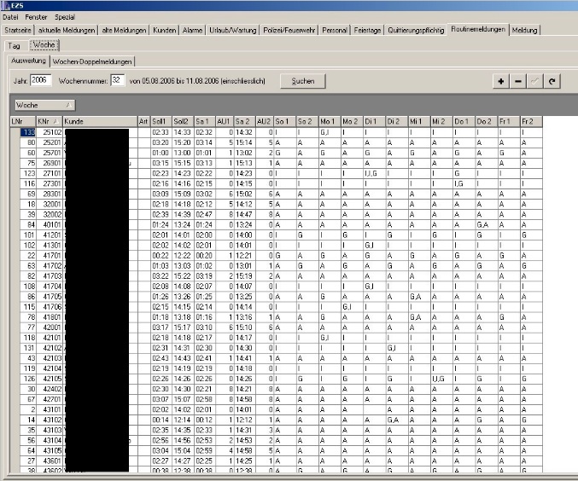Screen dimensions: 578x481
Task: Click the Do 1 column header
Action: click(464, 122)
